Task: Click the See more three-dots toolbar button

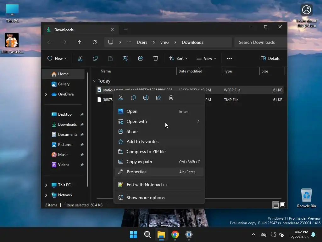Action: (x=229, y=58)
